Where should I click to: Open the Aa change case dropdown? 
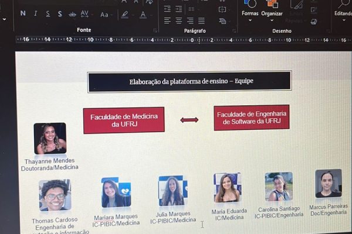click(x=104, y=15)
